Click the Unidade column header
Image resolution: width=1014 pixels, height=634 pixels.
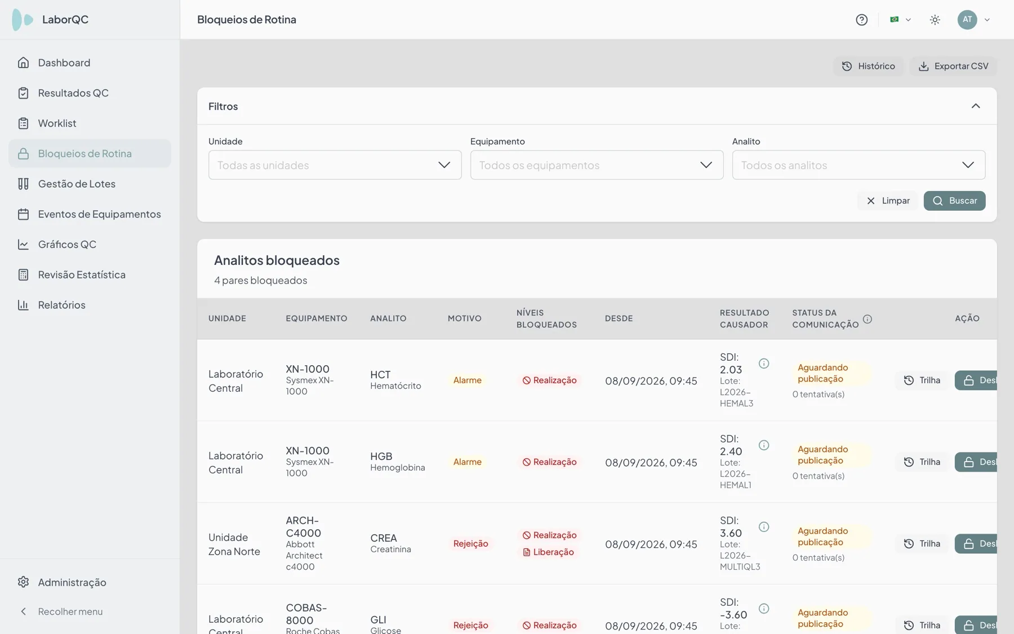point(227,319)
